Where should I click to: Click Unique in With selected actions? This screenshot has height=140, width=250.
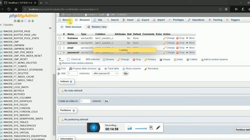[x=165, y=59]
